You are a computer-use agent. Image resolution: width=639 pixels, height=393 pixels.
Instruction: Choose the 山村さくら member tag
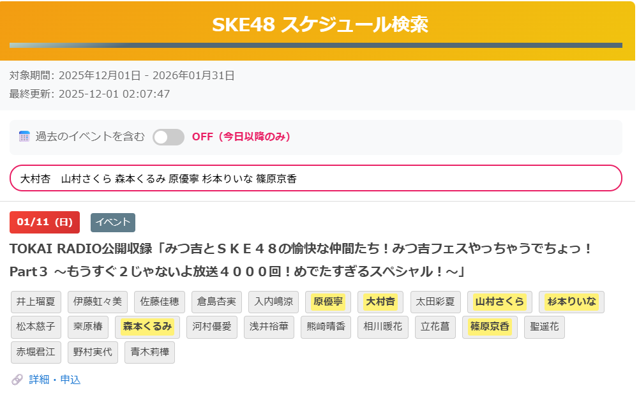[x=500, y=302]
